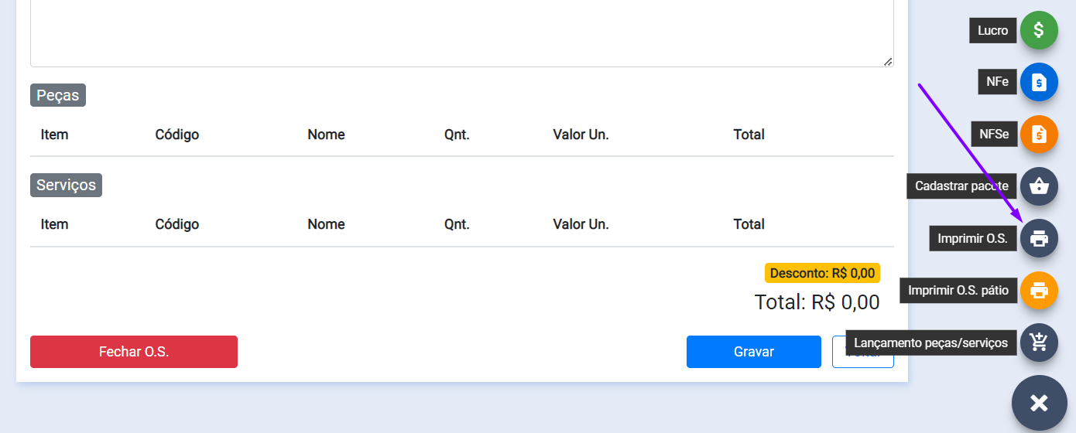Close the floating action menu X
Viewport: 1076px width, 433px height.
[x=1039, y=403]
